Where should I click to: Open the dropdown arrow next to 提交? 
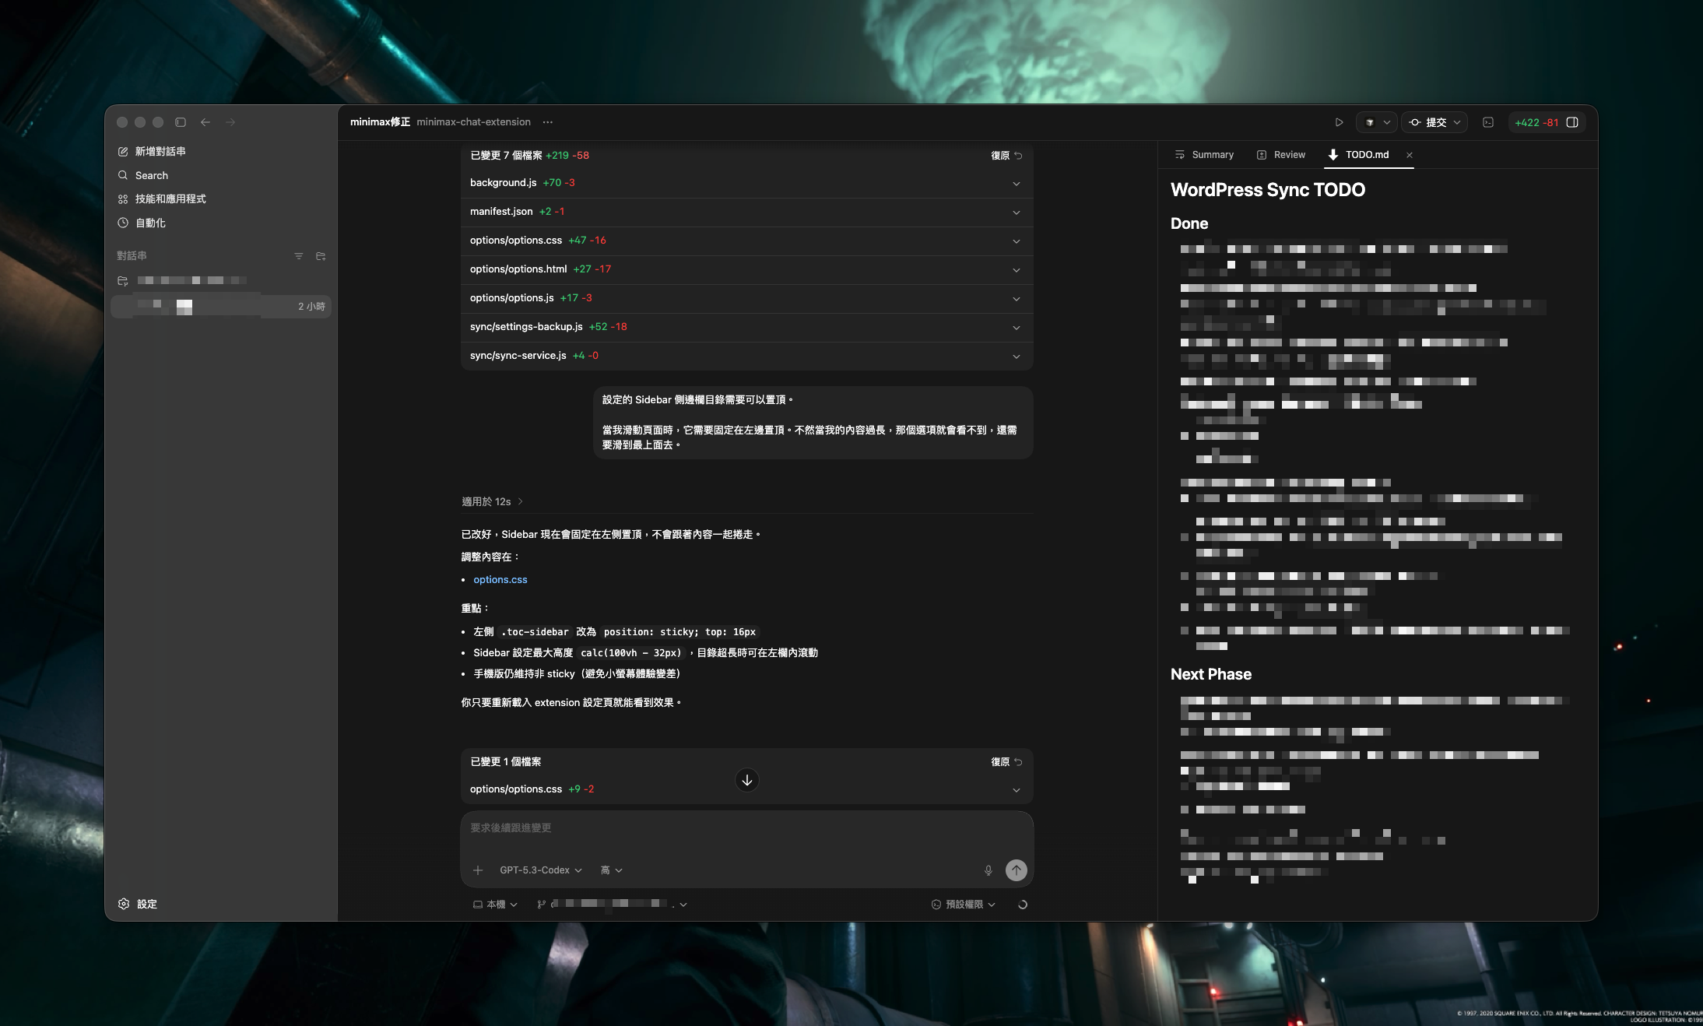coord(1457,122)
